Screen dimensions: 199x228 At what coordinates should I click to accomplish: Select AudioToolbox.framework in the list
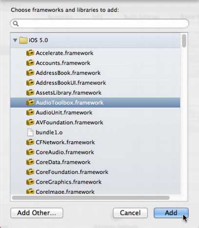click(95, 102)
